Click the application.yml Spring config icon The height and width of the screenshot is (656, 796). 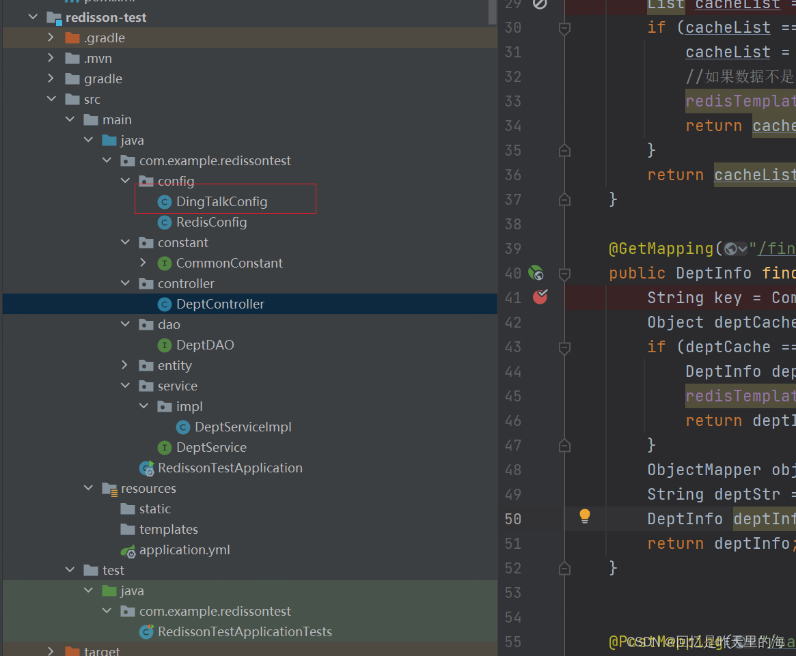tap(128, 550)
